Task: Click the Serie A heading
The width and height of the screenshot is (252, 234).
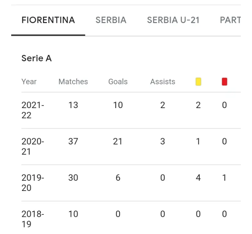Action: (x=36, y=58)
